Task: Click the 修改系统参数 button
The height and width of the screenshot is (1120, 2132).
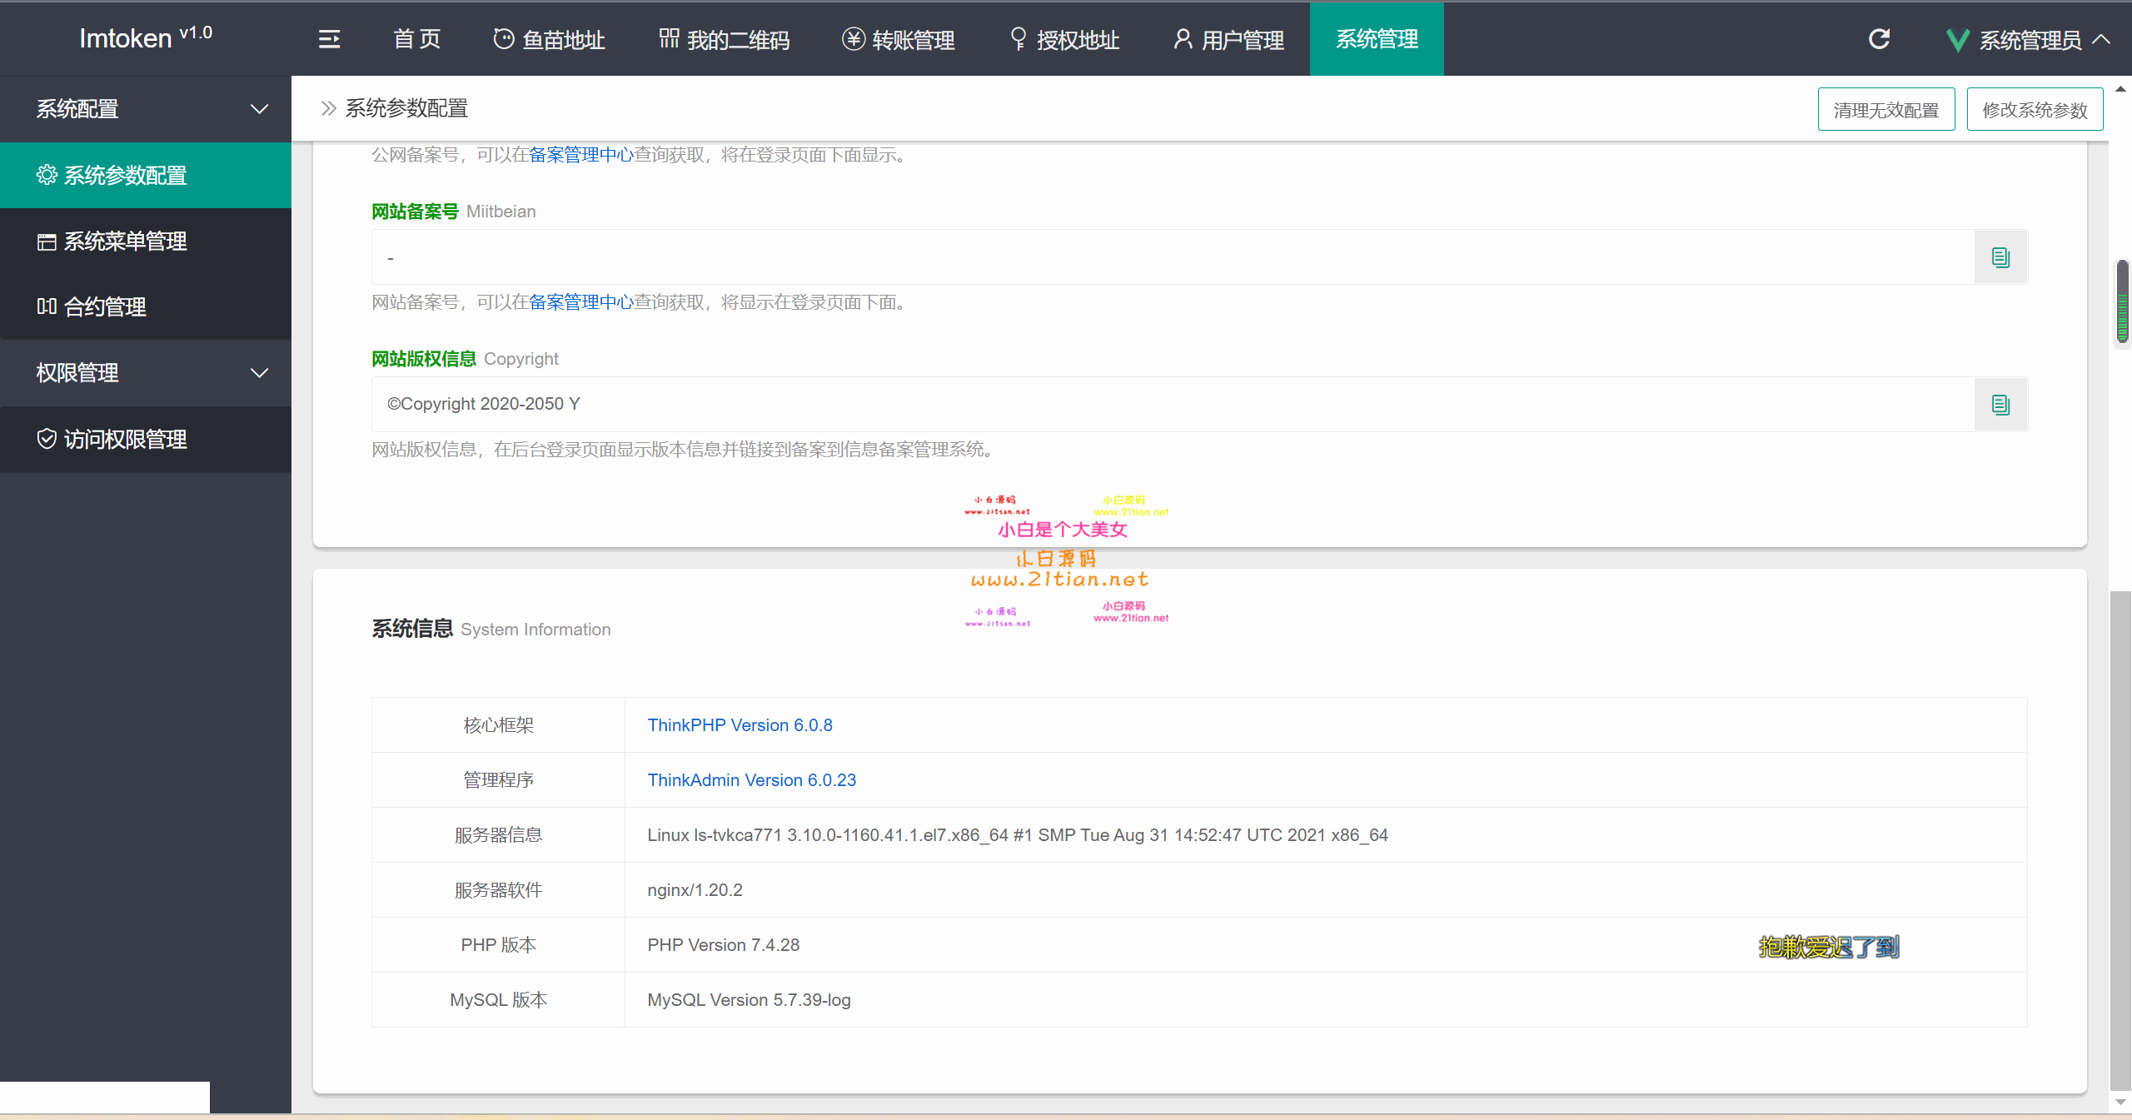Action: [2035, 110]
